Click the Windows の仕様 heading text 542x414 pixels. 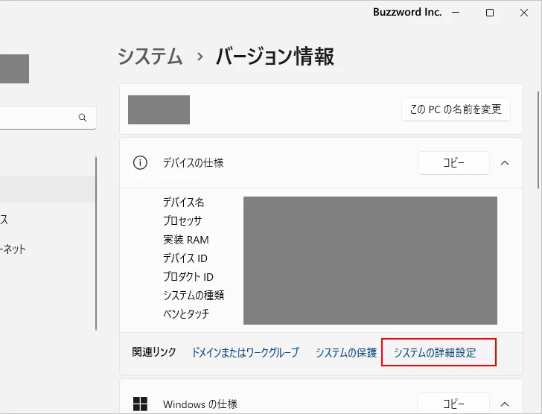(200, 404)
